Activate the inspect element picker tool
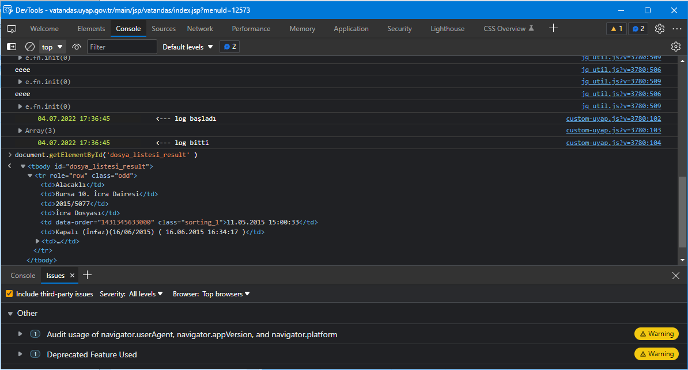 point(11,28)
